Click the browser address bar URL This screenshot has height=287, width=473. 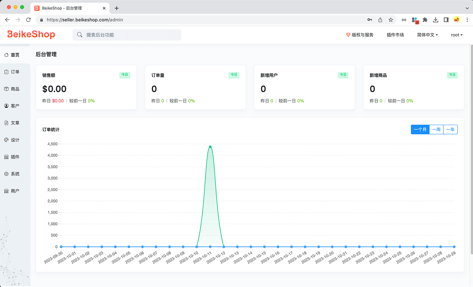(x=85, y=20)
